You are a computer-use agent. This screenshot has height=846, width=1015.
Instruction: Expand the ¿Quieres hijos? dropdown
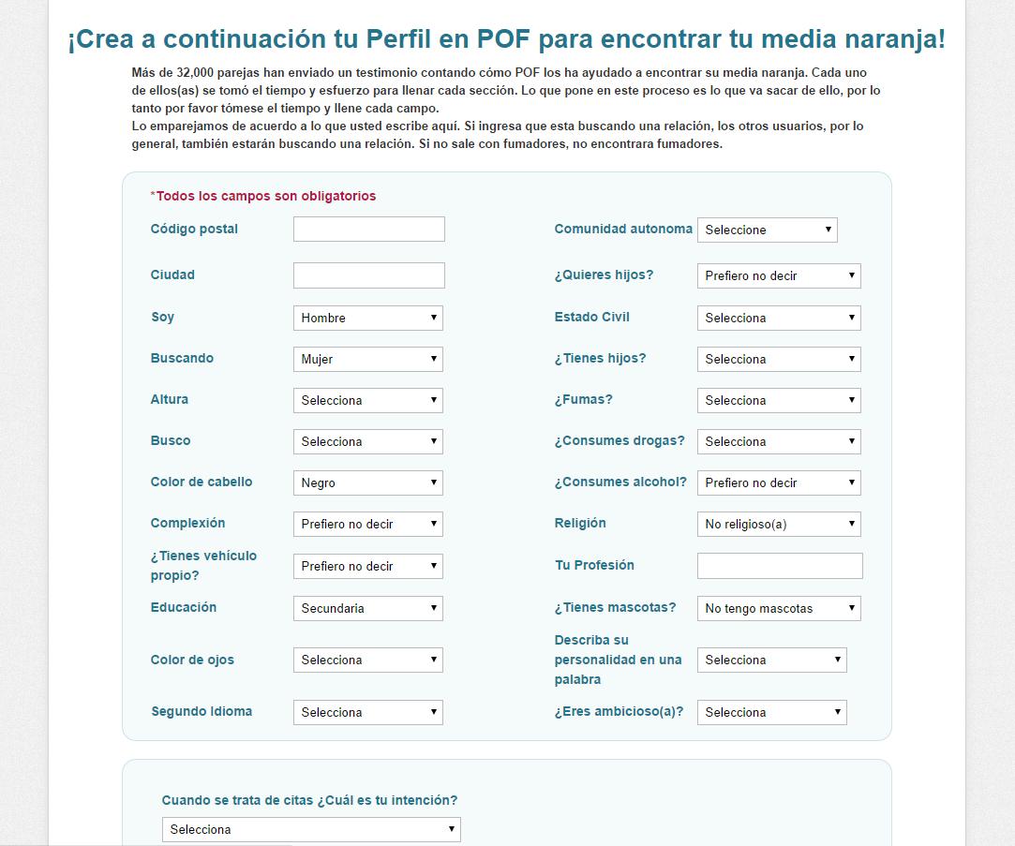[x=777, y=275]
